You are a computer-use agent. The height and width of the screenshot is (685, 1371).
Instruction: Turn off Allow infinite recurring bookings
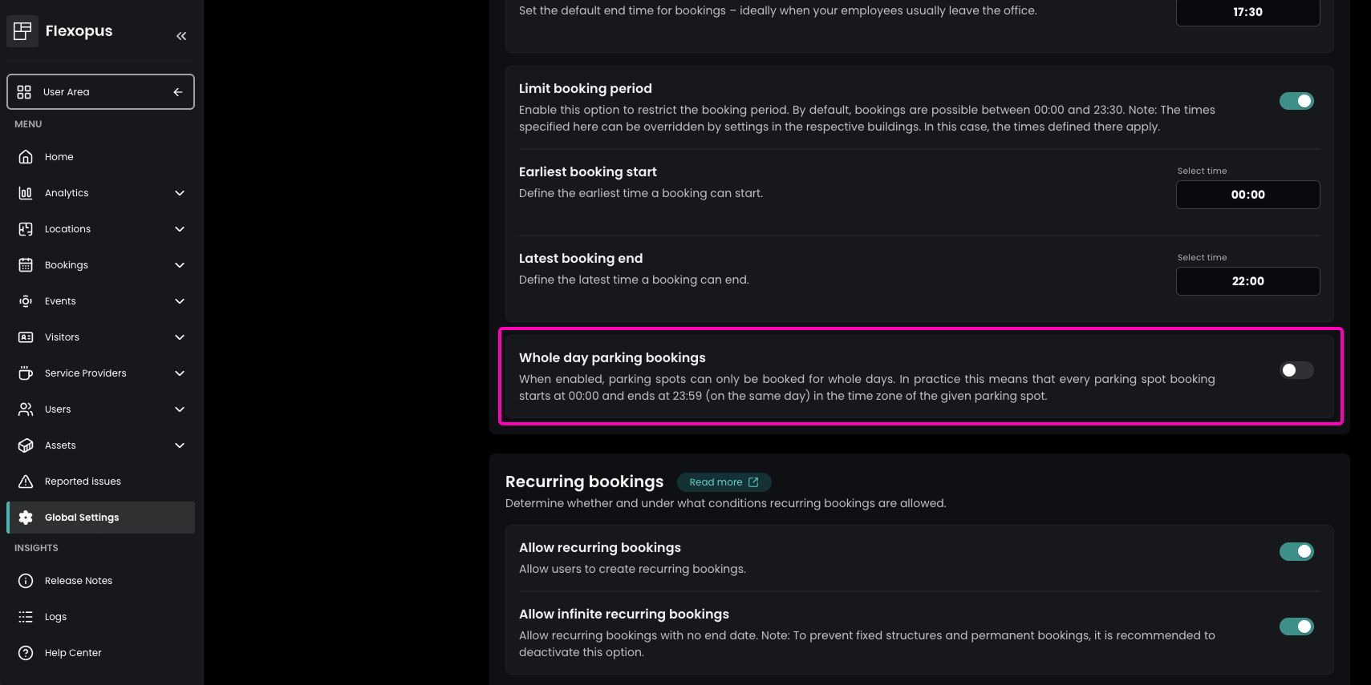pos(1296,627)
